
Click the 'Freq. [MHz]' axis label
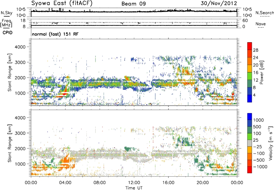tap(6, 23)
